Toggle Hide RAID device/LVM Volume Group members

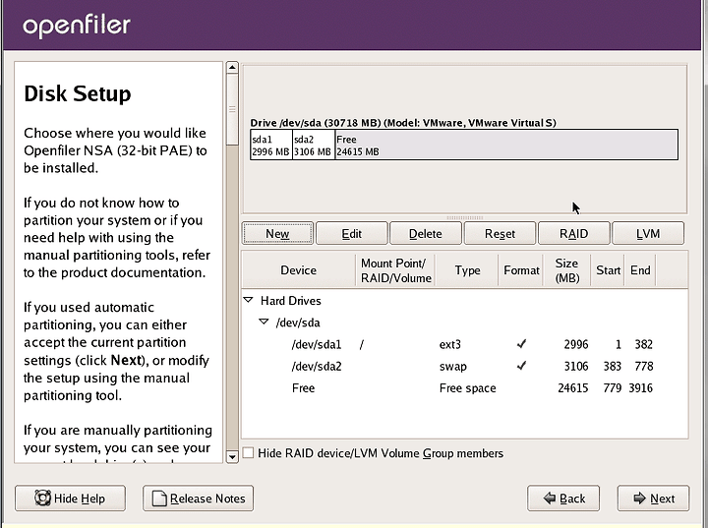[x=249, y=452]
